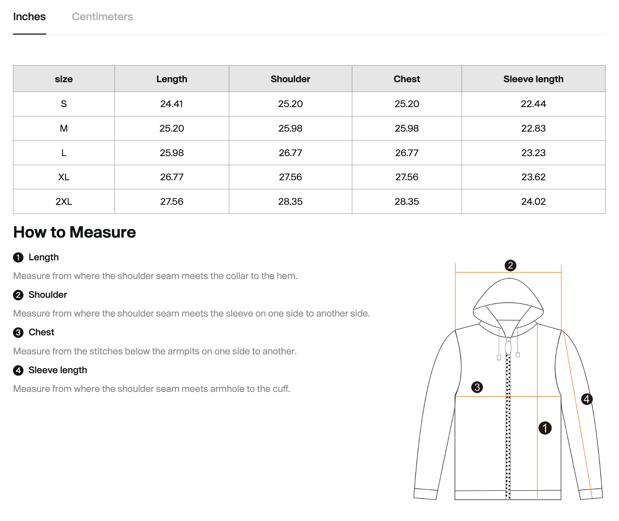This screenshot has width=619, height=521.
Task: Click the Shoulder column header
Action: point(290,79)
